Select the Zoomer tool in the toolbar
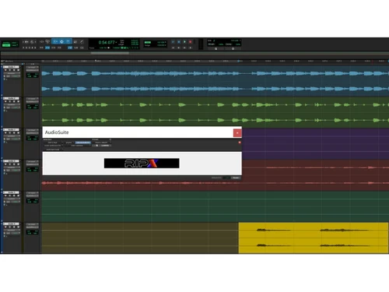The height and width of the screenshot is (292, 389). point(47,41)
